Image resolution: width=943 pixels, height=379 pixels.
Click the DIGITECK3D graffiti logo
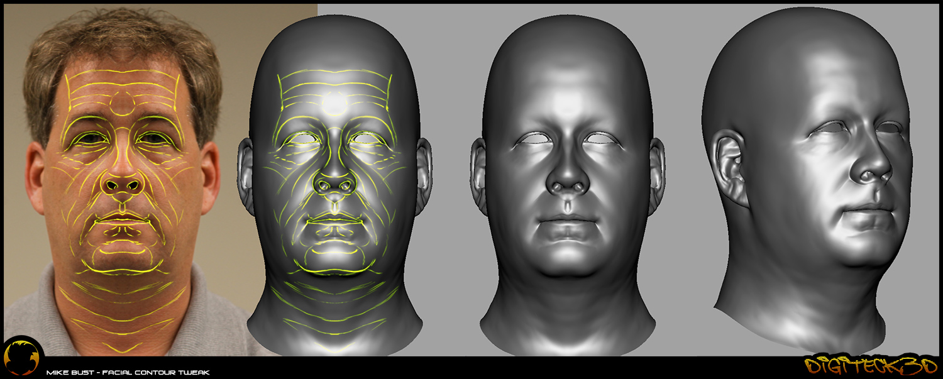click(870, 365)
